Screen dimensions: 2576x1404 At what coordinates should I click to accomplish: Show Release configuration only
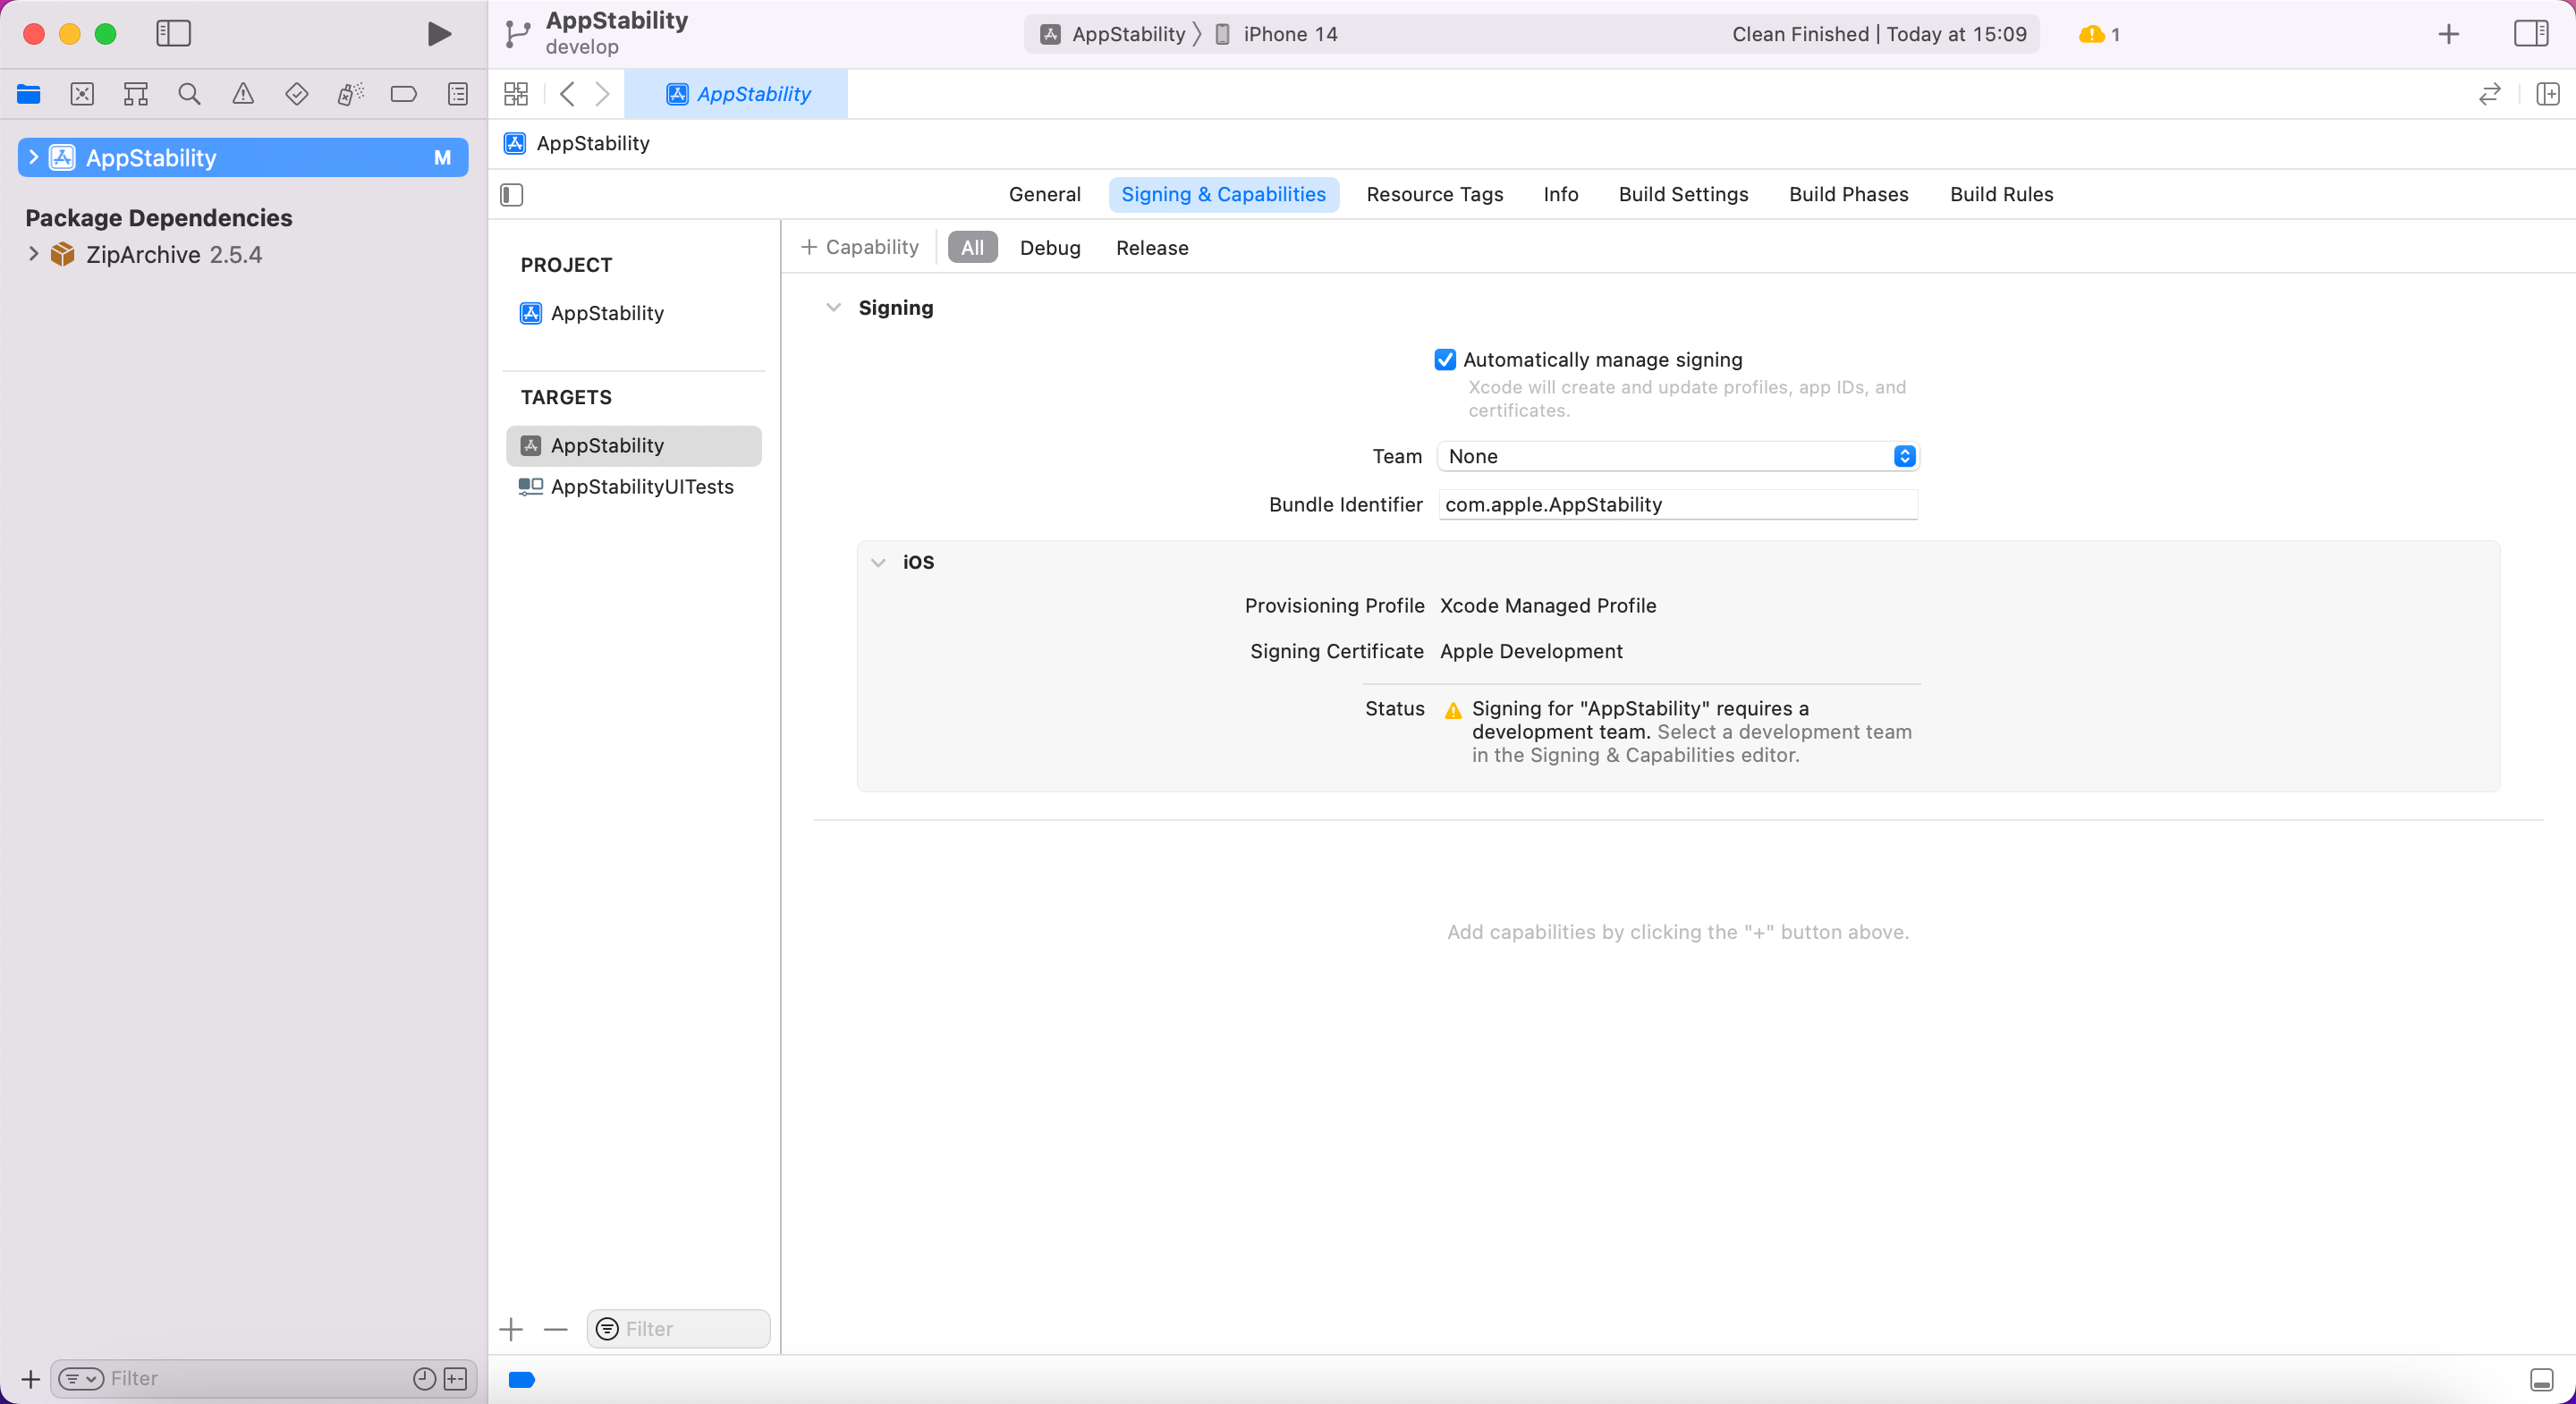pos(1152,248)
